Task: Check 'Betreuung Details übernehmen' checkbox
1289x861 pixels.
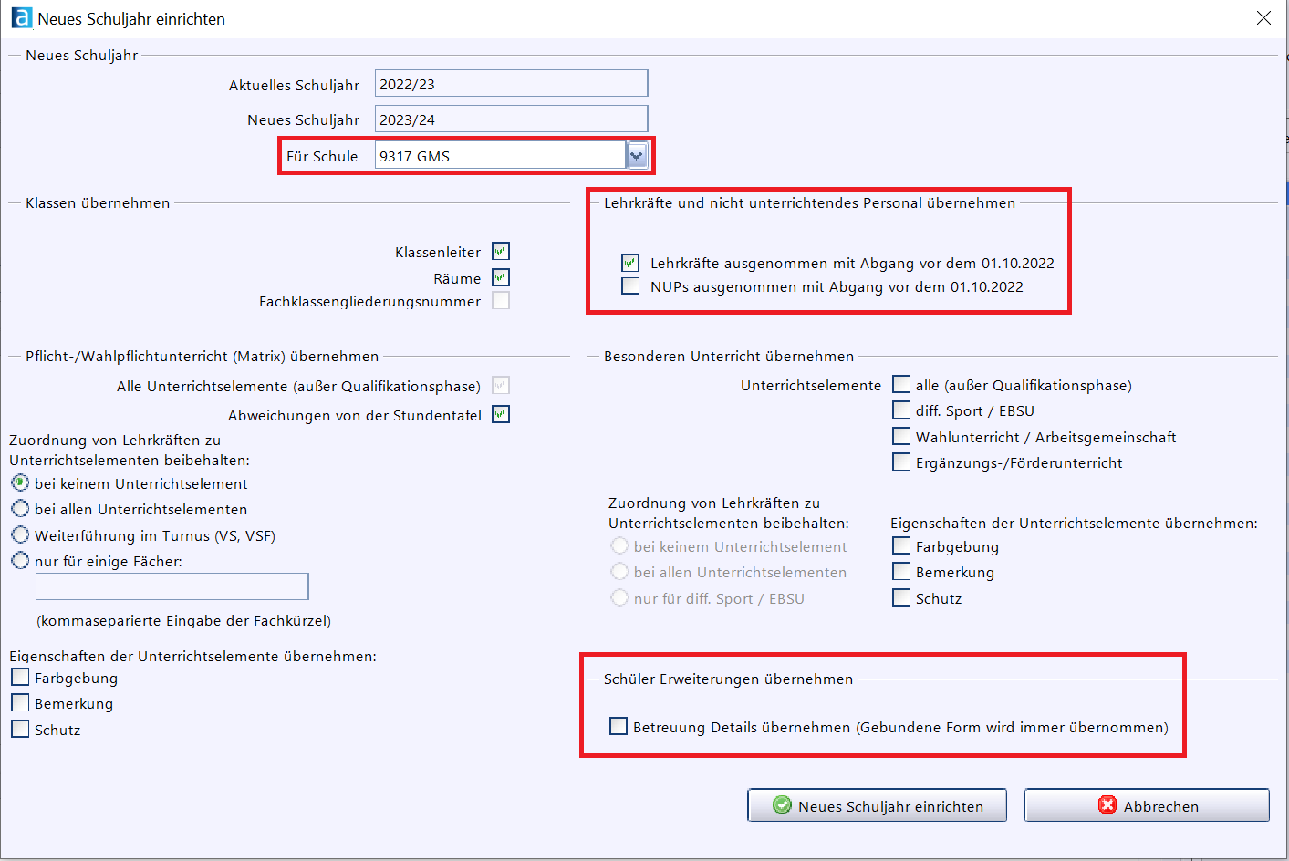Action: 619,726
